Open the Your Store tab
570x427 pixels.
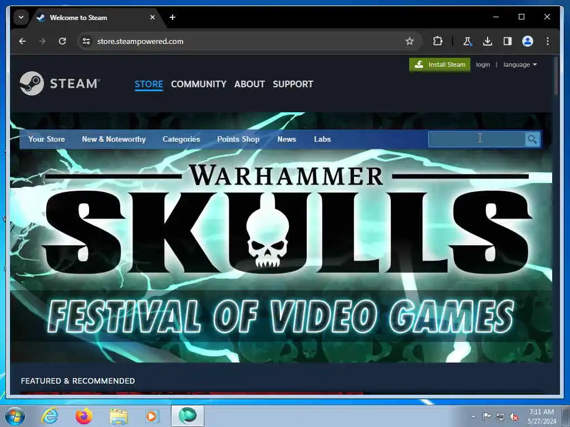[47, 140]
